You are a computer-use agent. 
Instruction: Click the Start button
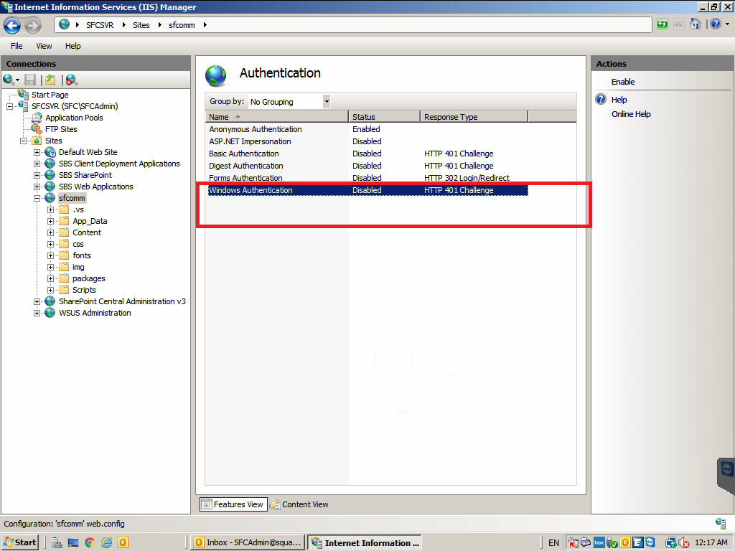[19, 542]
